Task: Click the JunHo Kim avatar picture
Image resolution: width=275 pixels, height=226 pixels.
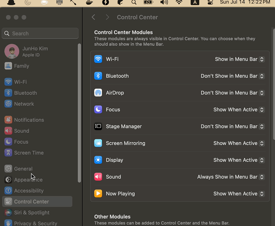Action: coord(12,51)
